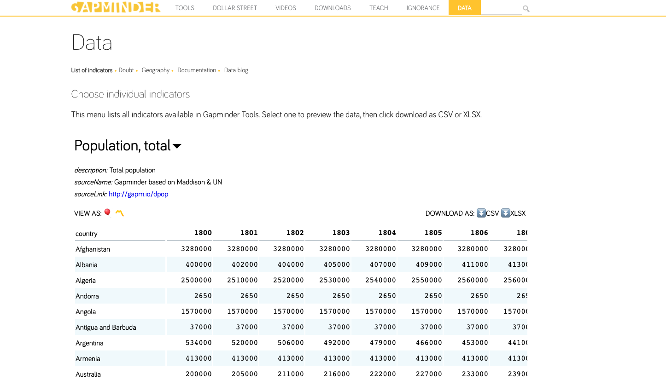Select the Angola row label
The height and width of the screenshot is (379, 666).
tap(86, 312)
